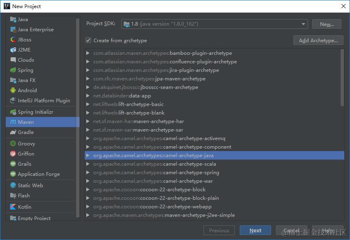Select maven-archetype-j2ee-simple row

(x=214, y=215)
